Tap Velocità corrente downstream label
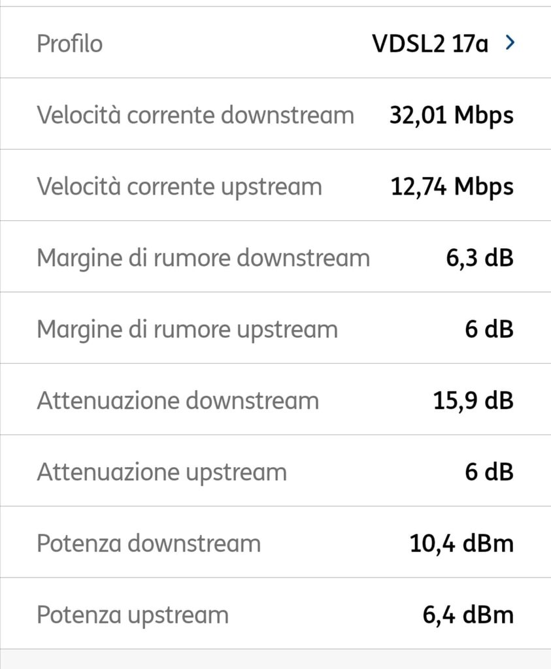This screenshot has width=551, height=669. (195, 115)
